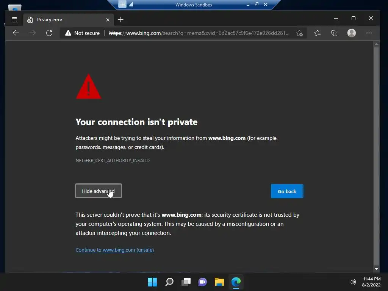
Task: Open a new tab with plus icon
Action: click(x=121, y=20)
